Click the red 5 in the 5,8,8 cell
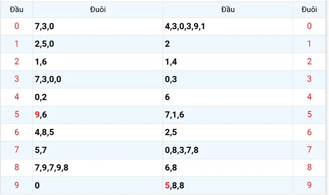This screenshot has width=329, height=195. pyautogui.click(x=167, y=186)
